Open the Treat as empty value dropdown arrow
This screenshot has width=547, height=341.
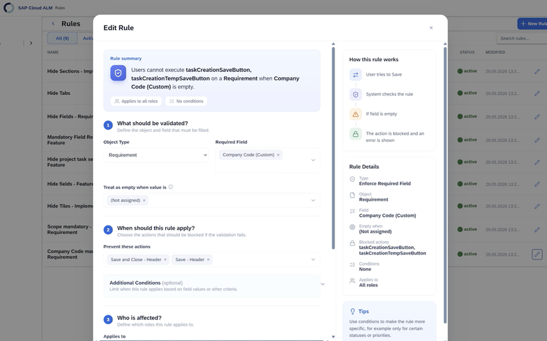313,200
